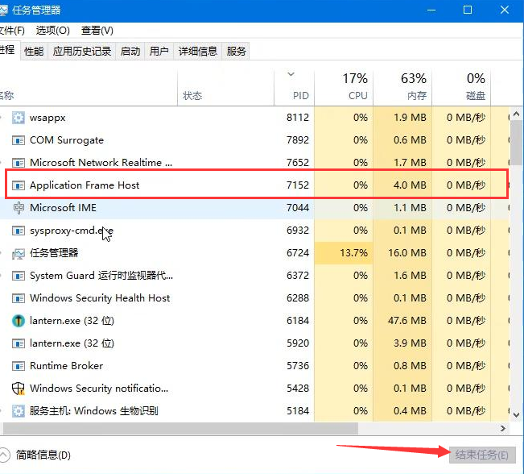The width and height of the screenshot is (524, 474).
Task: Click PID value 5184
Action: click(298, 411)
